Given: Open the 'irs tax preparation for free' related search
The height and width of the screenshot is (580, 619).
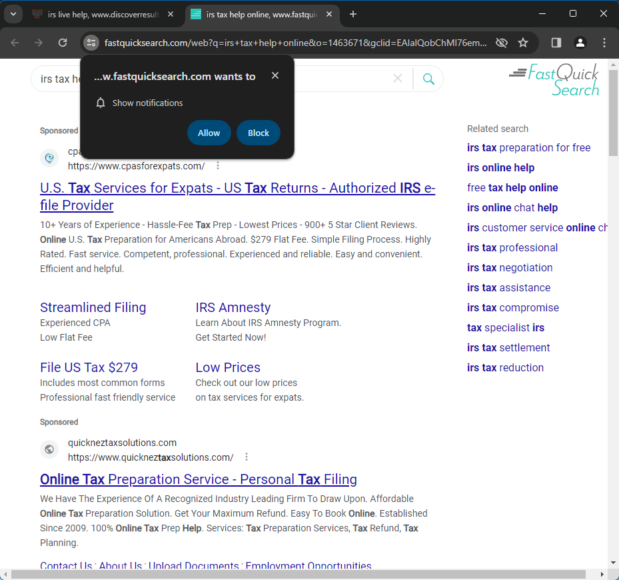Looking at the screenshot, I should (x=529, y=147).
